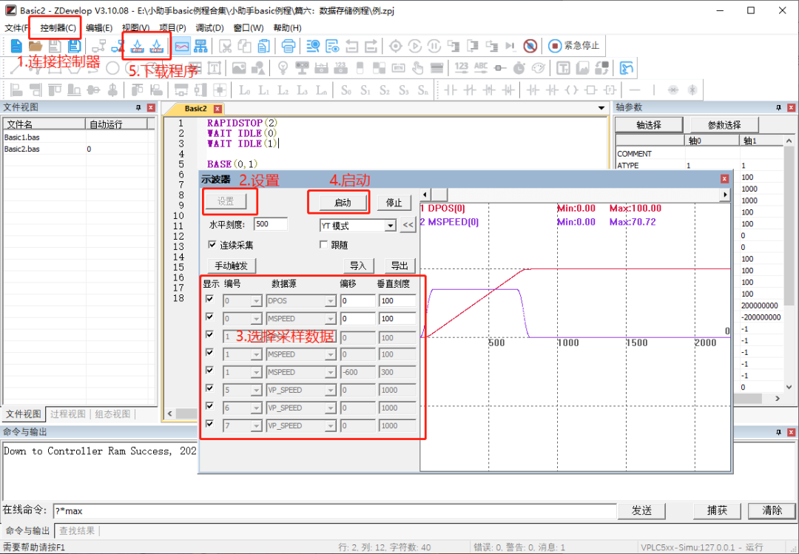799x554 pixels.
Task: Click the document view eye icon
Action: coord(332,47)
